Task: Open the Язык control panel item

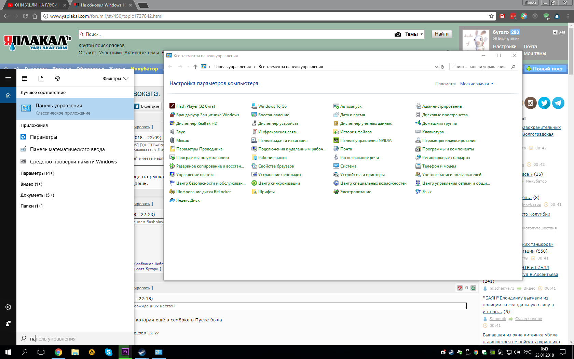Action: [x=423, y=192]
